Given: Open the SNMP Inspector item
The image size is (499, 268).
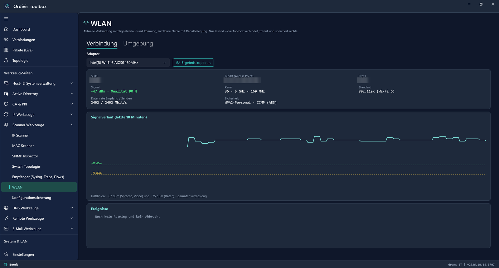Looking at the screenshot, I should coord(39,156).
